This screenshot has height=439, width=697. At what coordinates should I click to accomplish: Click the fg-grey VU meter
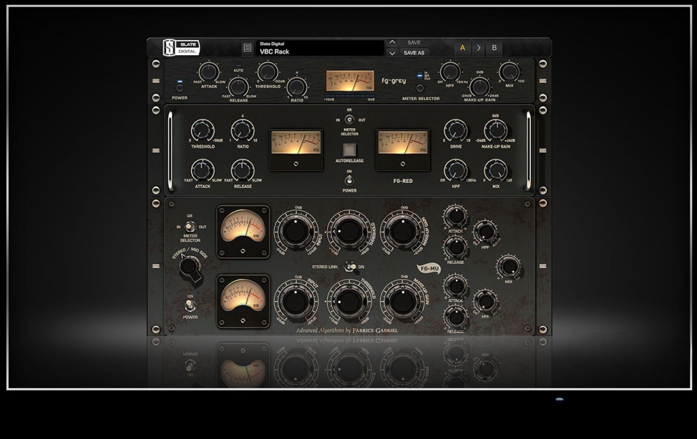pyautogui.click(x=350, y=81)
